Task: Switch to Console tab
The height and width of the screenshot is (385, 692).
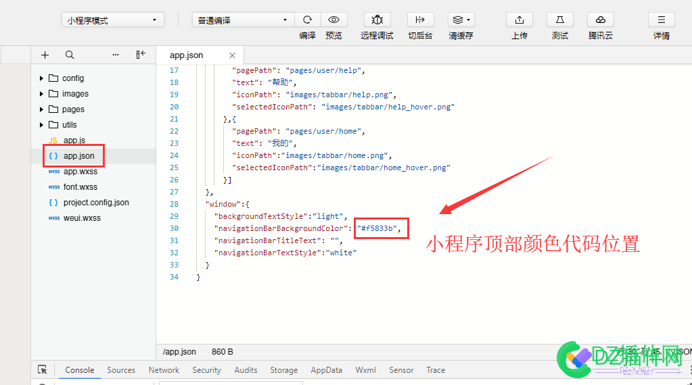Action: pyautogui.click(x=79, y=370)
